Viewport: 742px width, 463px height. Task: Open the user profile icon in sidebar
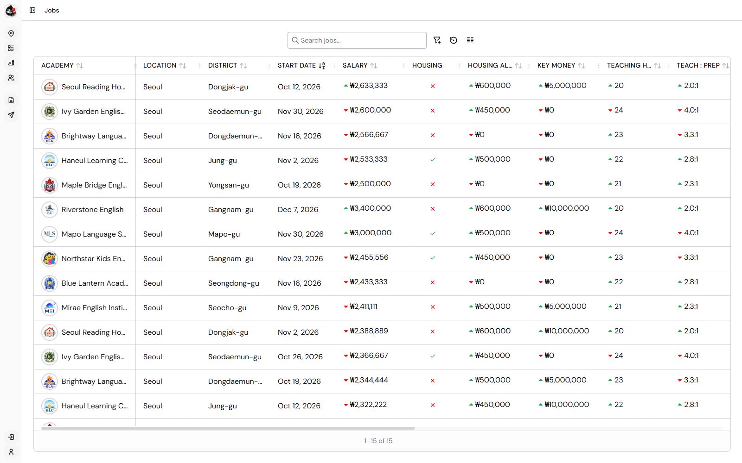click(x=11, y=452)
